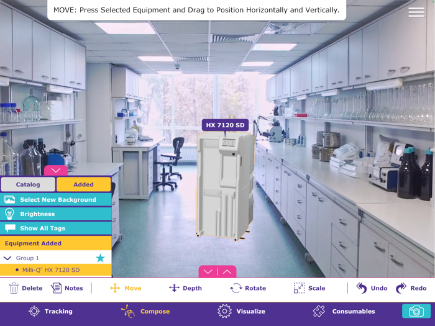Click the Tracking crosshair icon
The height and width of the screenshot is (326, 435).
(34, 311)
